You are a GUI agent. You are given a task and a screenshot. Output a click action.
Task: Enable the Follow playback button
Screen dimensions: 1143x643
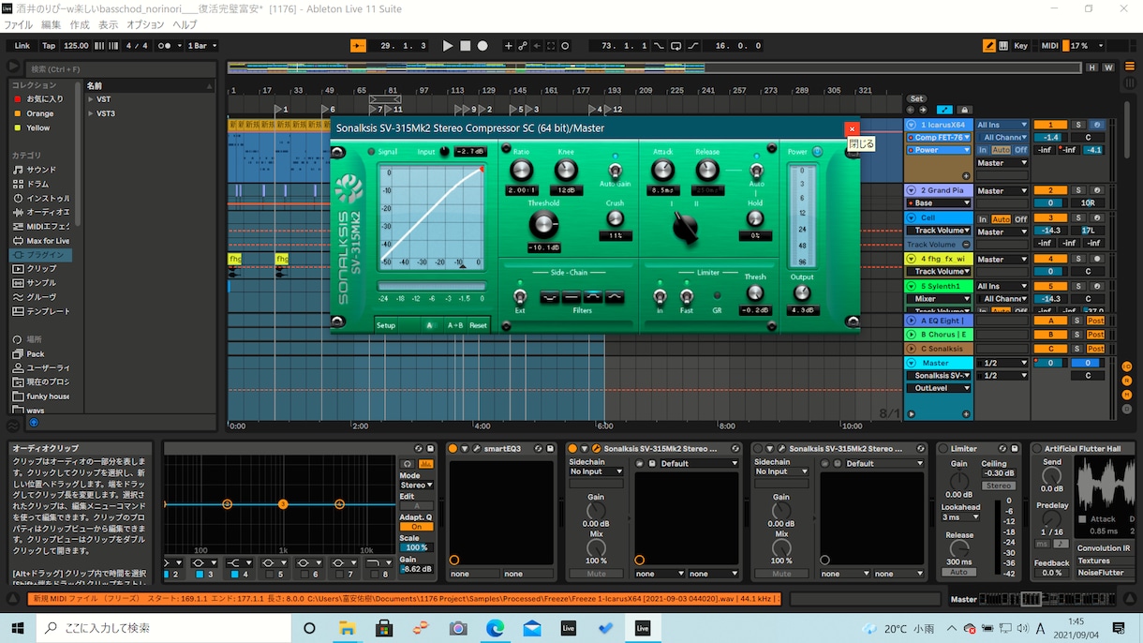[x=358, y=45]
